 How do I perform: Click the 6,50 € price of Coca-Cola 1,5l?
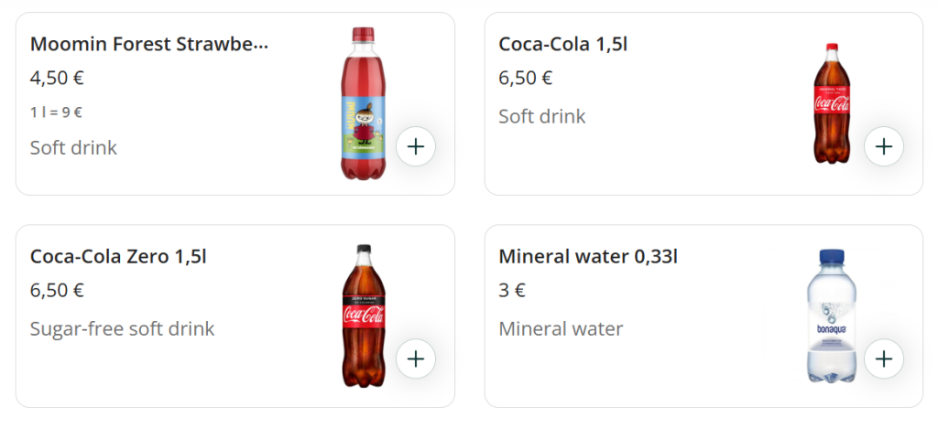pos(525,78)
